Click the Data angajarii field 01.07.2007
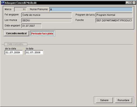Viewport: 137px width, 107px height. (x=31, y=26)
